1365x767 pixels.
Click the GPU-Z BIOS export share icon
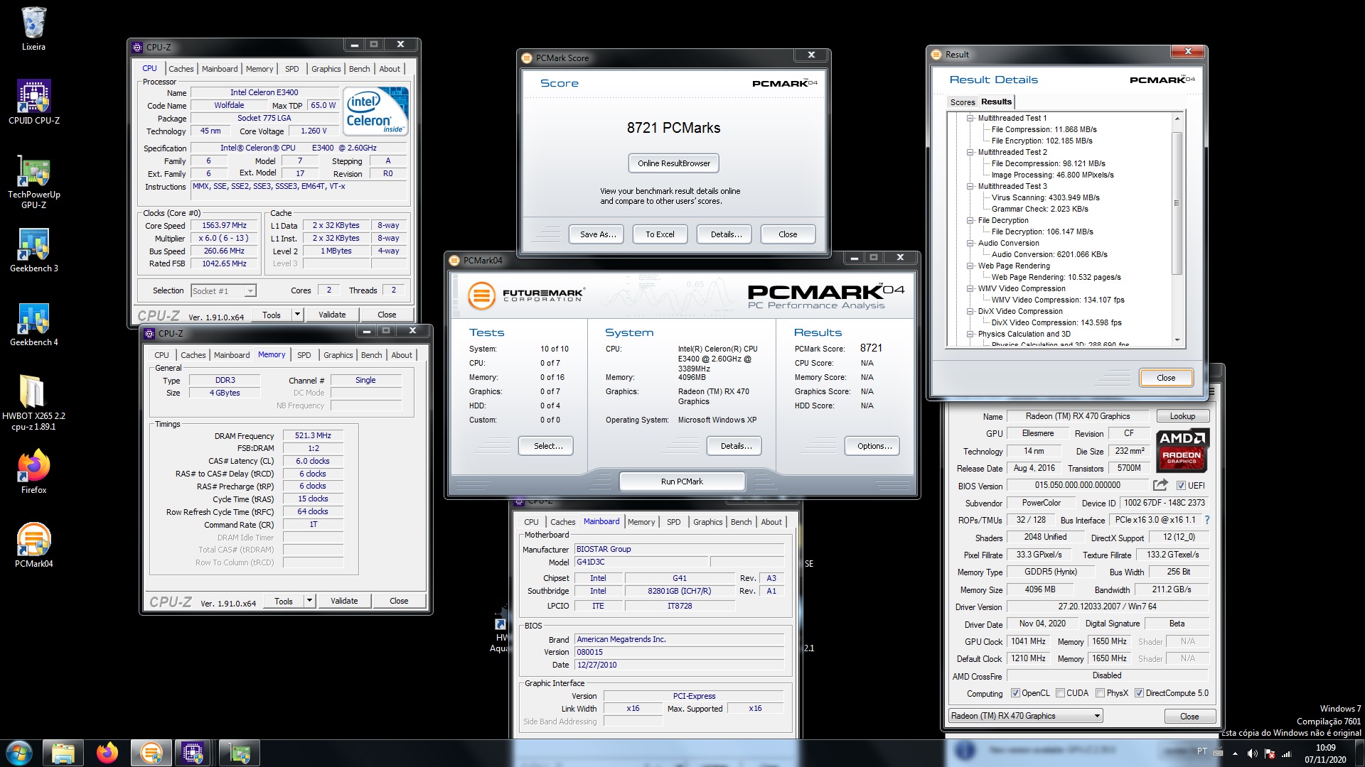point(1160,485)
